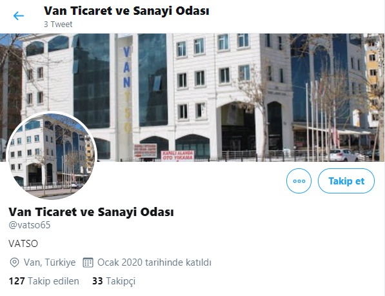385x296 pixels.
Task: Click the vertical VAN TSO sign in banner
Action: (127, 90)
